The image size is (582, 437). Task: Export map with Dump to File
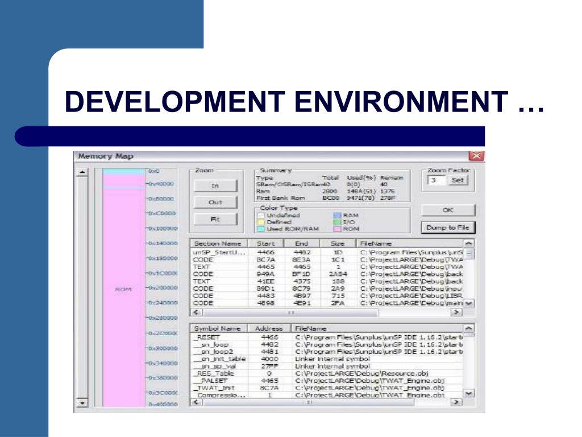[x=448, y=228]
